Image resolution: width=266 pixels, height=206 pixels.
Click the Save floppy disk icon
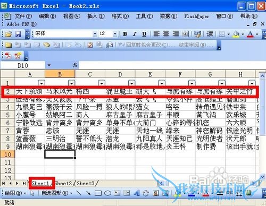(x=18, y=34)
